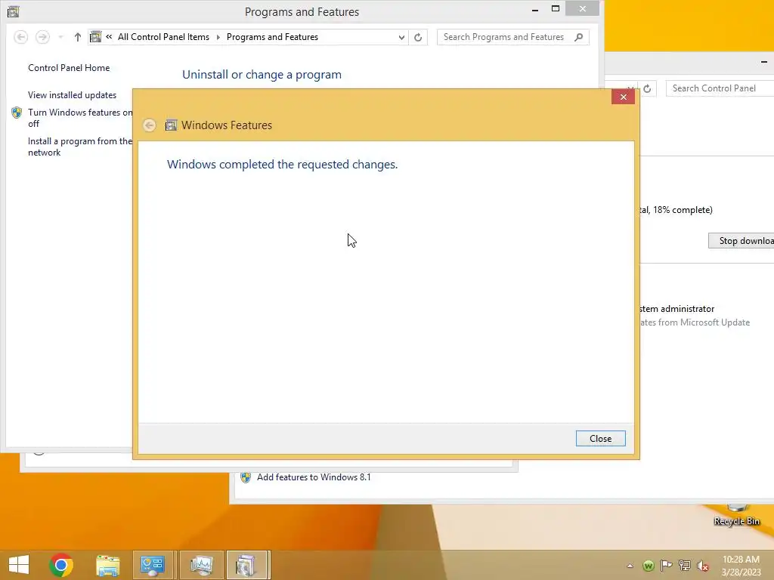Click shield icon beside Add features to Windows 8.1
Viewport: 774px width, 580px height.
tap(246, 477)
